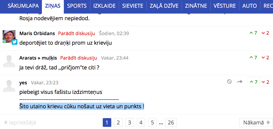
Task: Click the Nākamā next page button
Action: coord(256,123)
